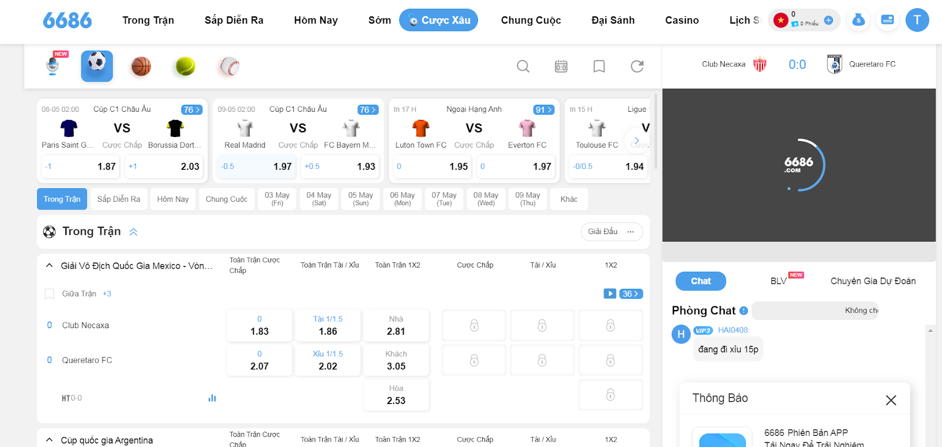This screenshot has width=942, height=447.
Task: Collapse Cúp quốc gia Argentina league
Action: pos(49,439)
